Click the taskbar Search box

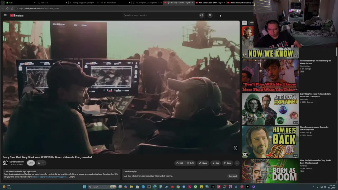pos(102,187)
